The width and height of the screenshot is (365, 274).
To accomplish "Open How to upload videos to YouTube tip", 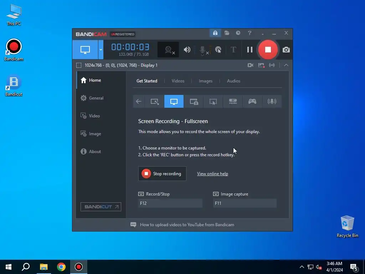I will pyautogui.click(x=187, y=225).
